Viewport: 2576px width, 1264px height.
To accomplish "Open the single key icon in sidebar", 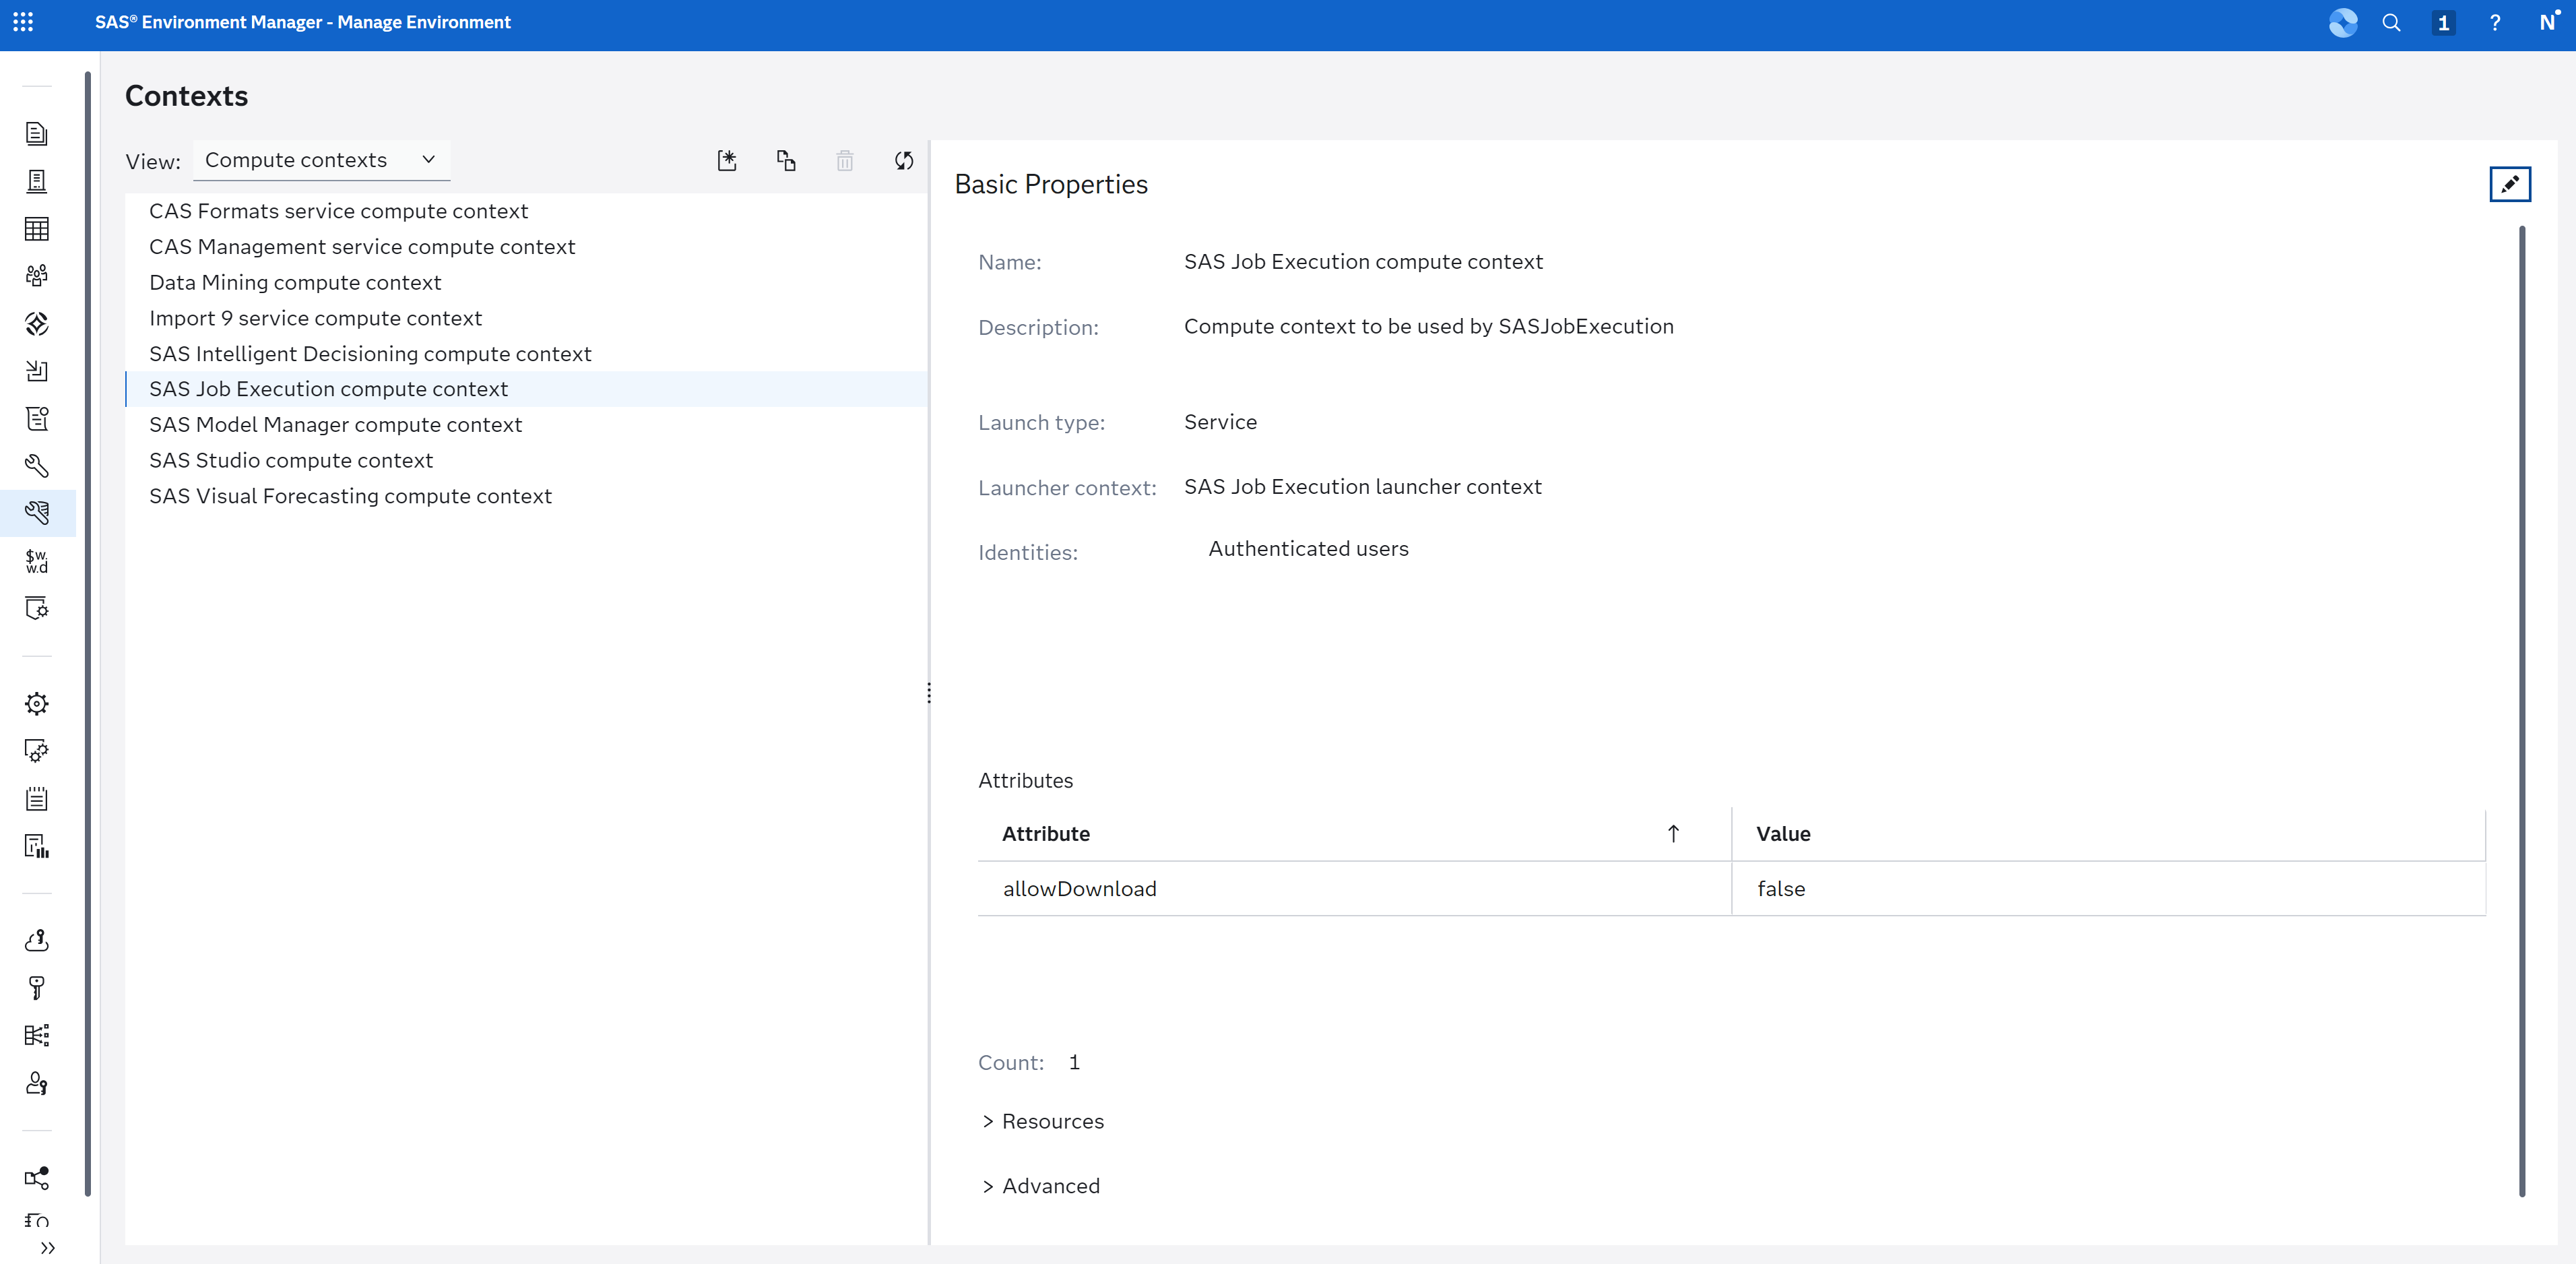I will pos(37,988).
